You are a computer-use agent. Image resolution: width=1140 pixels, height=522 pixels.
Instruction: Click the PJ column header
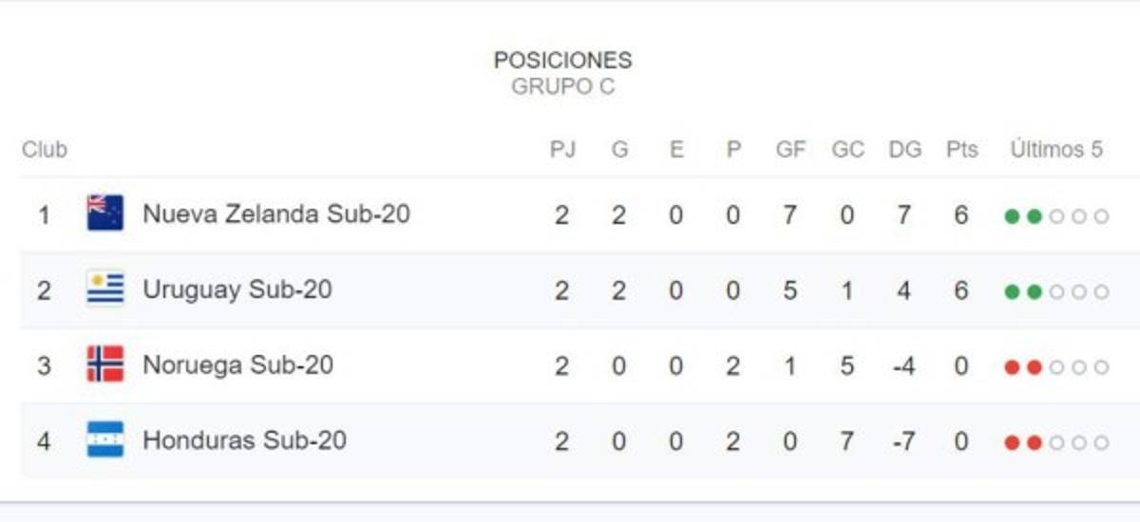[x=562, y=150]
